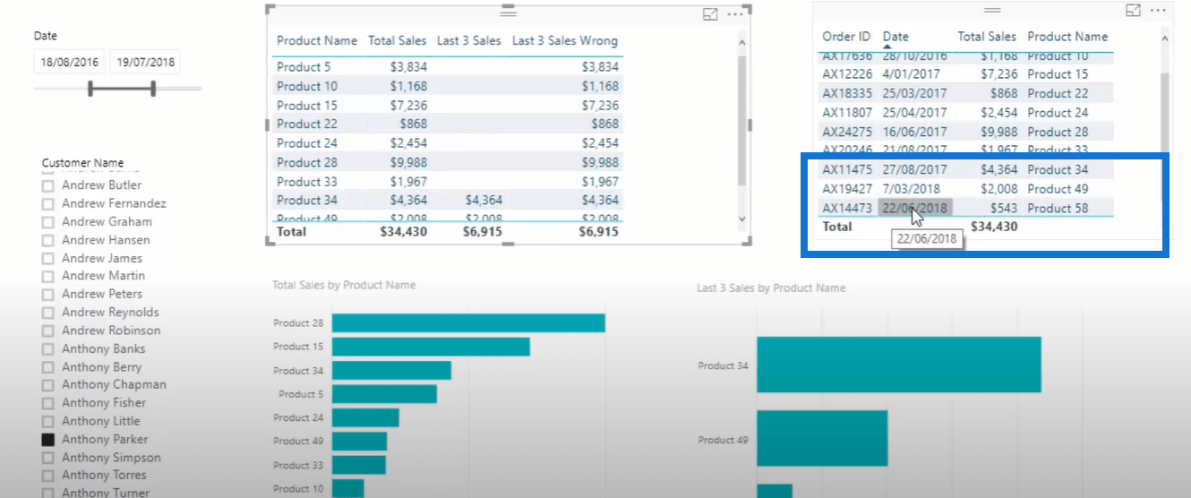This screenshot has height=498, width=1191.
Task: Grab the drag handle atop Order ID table
Action: [992, 9]
